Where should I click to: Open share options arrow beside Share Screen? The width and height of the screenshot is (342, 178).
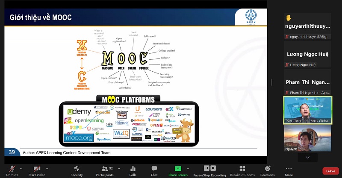point(188,169)
